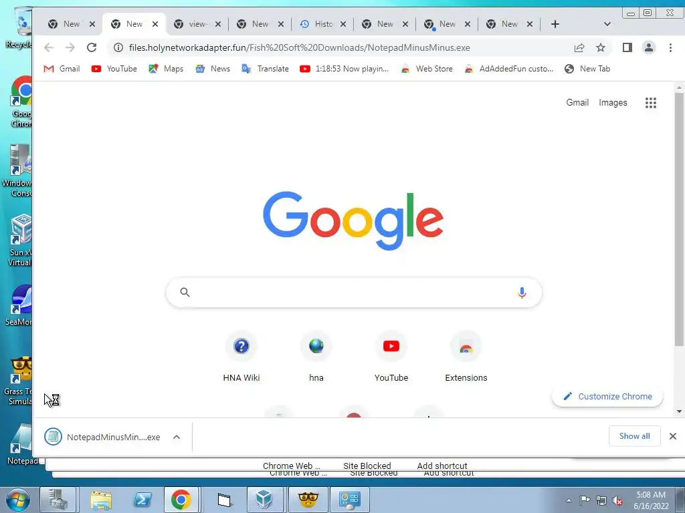This screenshot has width=685, height=513.
Task: Open VirtualBox from taskbar
Action: [x=264, y=500]
